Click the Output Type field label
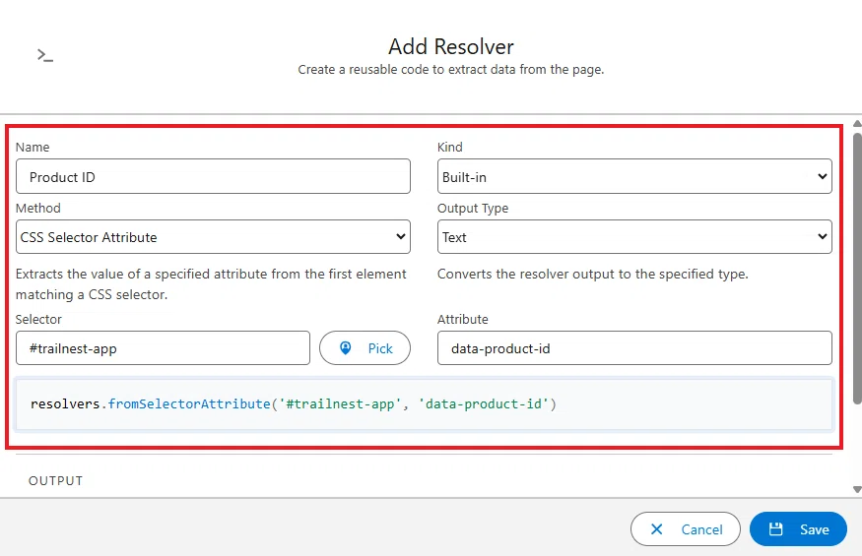This screenshot has height=556, width=862. [473, 209]
